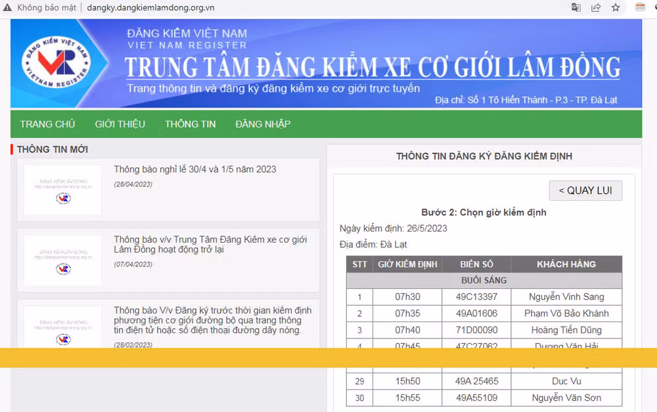Click the THÔNG TIN MỚI heading
This screenshot has width=657, height=412.
53,150
